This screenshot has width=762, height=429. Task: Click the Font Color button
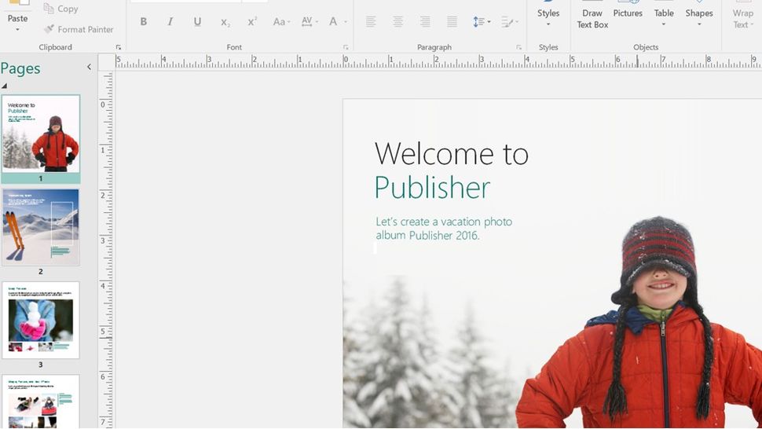click(333, 21)
